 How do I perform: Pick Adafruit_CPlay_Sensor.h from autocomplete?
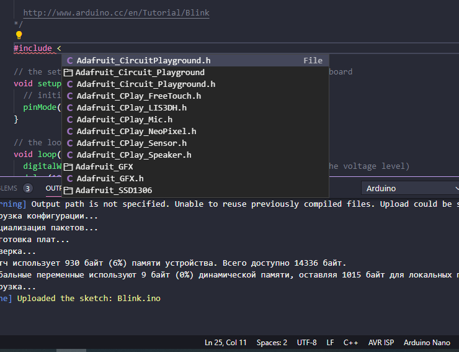pyautogui.click(x=195, y=143)
